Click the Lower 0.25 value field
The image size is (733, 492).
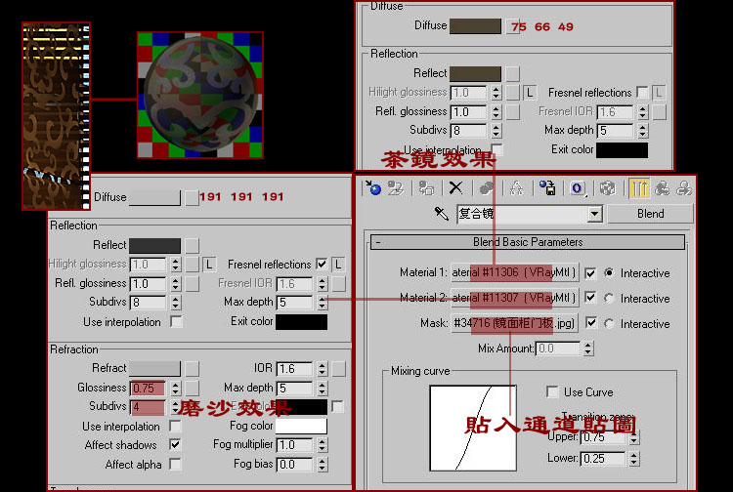click(603, 459)
